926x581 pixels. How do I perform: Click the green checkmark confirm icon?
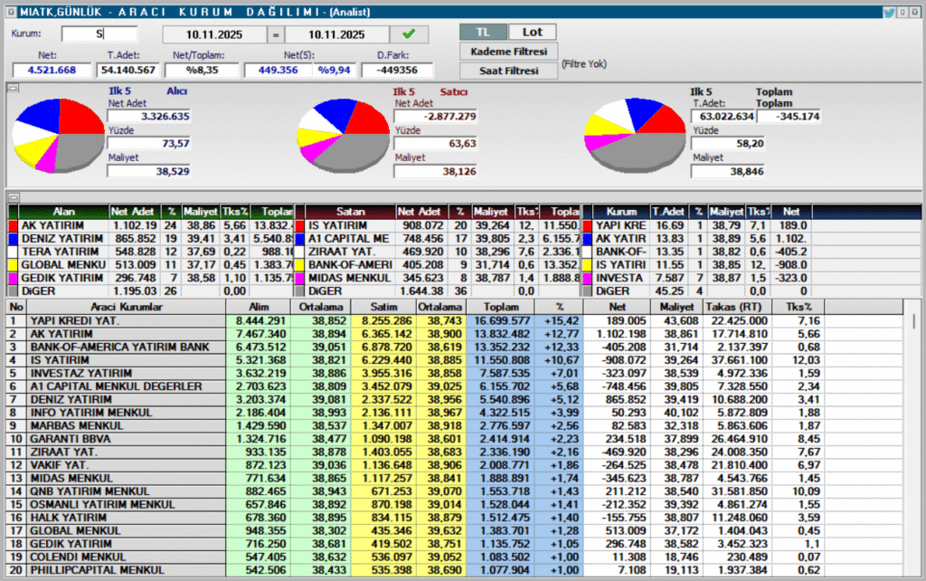tap(409, 34)
